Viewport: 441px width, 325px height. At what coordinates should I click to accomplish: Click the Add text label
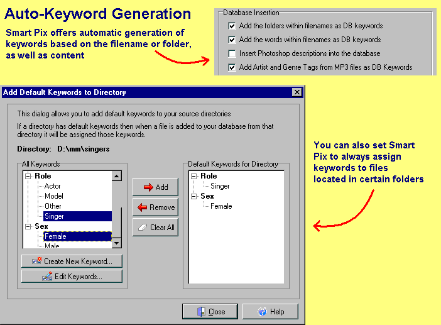161,187
